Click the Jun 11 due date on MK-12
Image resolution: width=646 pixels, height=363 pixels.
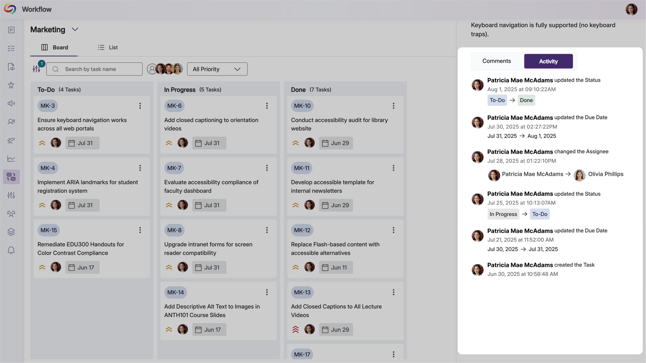tap(336, 267)
